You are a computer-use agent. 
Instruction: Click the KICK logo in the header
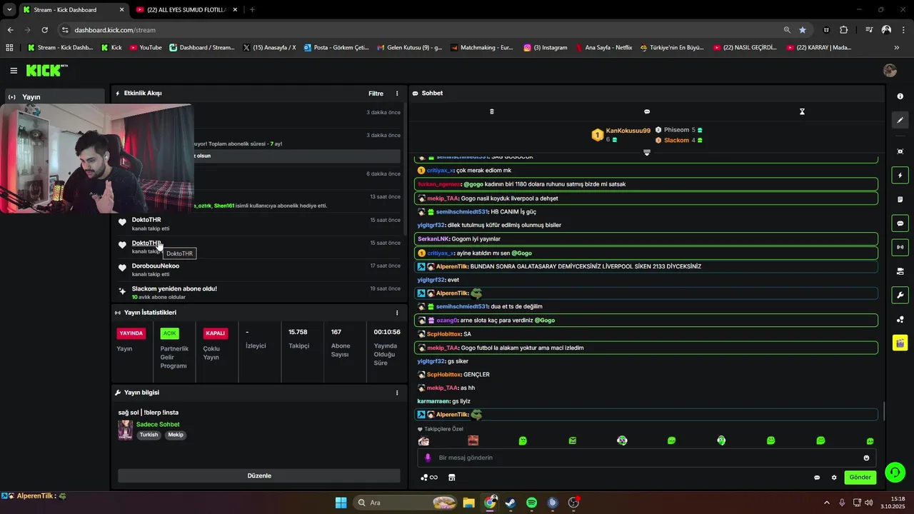coord(46,70)
